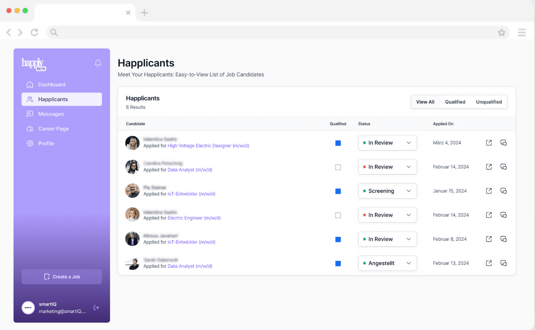Open external link for Februar 13, 2024 applicant
Image resolution: width=535 pixels, height=330 pixels.
click(488, 263)
